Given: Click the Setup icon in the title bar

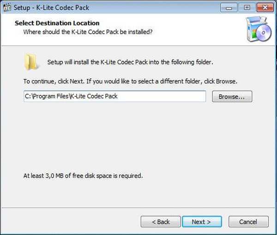Looking at the screenshot, I should [x=7, y=7].
